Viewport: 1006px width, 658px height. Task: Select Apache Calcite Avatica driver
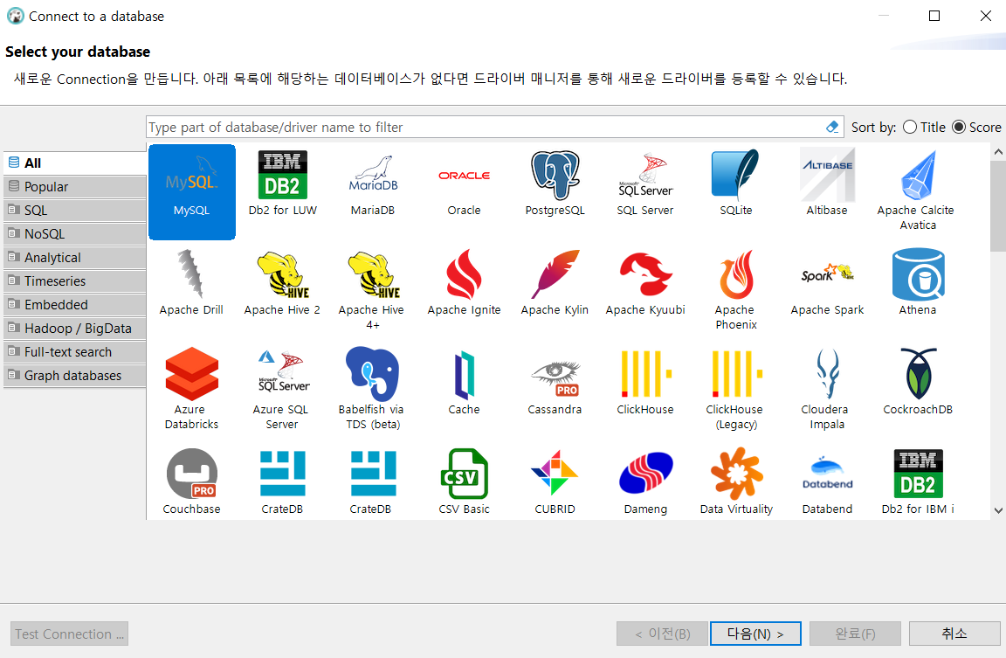click(918, 190)
